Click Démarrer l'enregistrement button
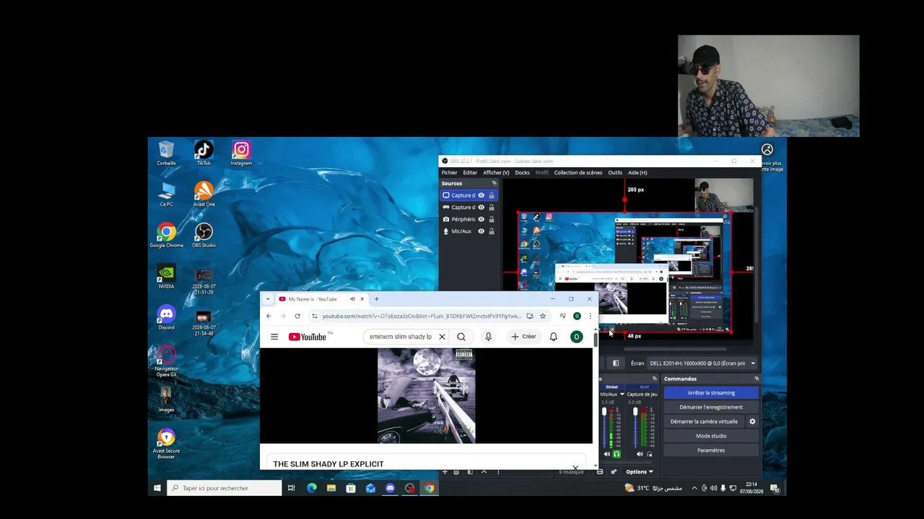This screenshot has width=924, height=519. (711, 407)
